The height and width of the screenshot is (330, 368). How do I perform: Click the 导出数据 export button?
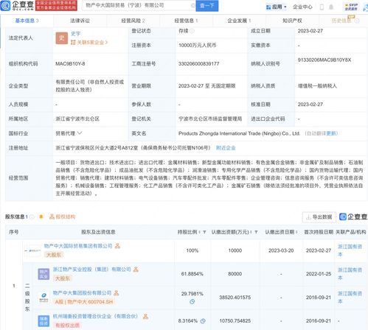tap(319, 217)
